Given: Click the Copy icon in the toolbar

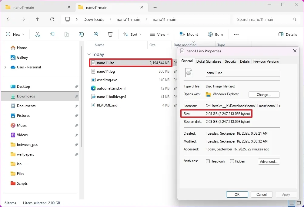Looking at the screenshot, I should (x=52, y=34).
